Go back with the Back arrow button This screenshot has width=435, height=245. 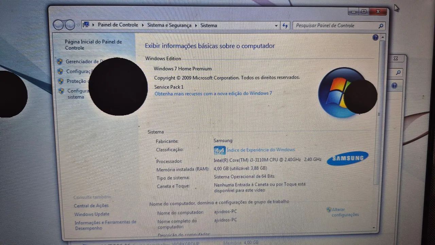[x=58, y=25]
